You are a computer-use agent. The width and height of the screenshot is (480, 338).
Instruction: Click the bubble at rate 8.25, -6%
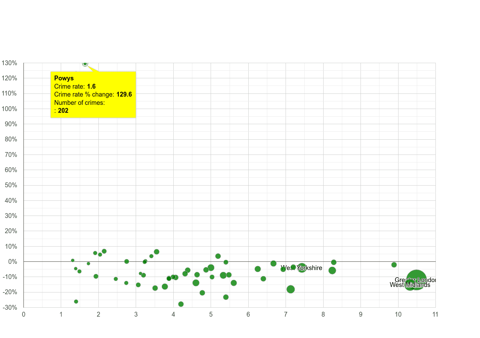(x=332, y=270)
